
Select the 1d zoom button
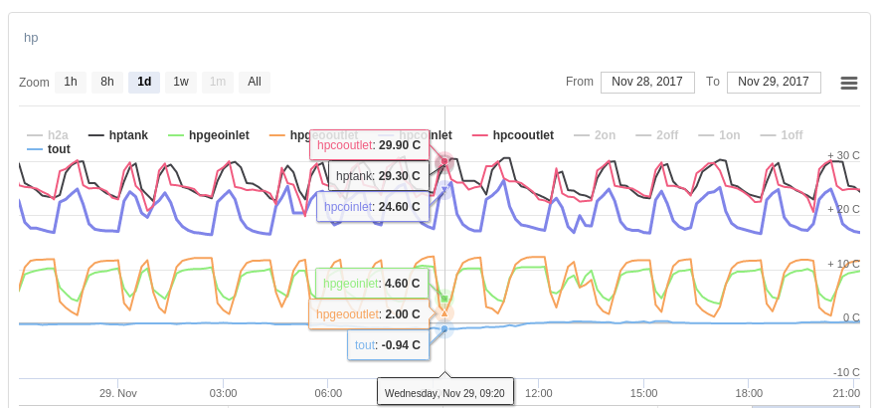144,82
